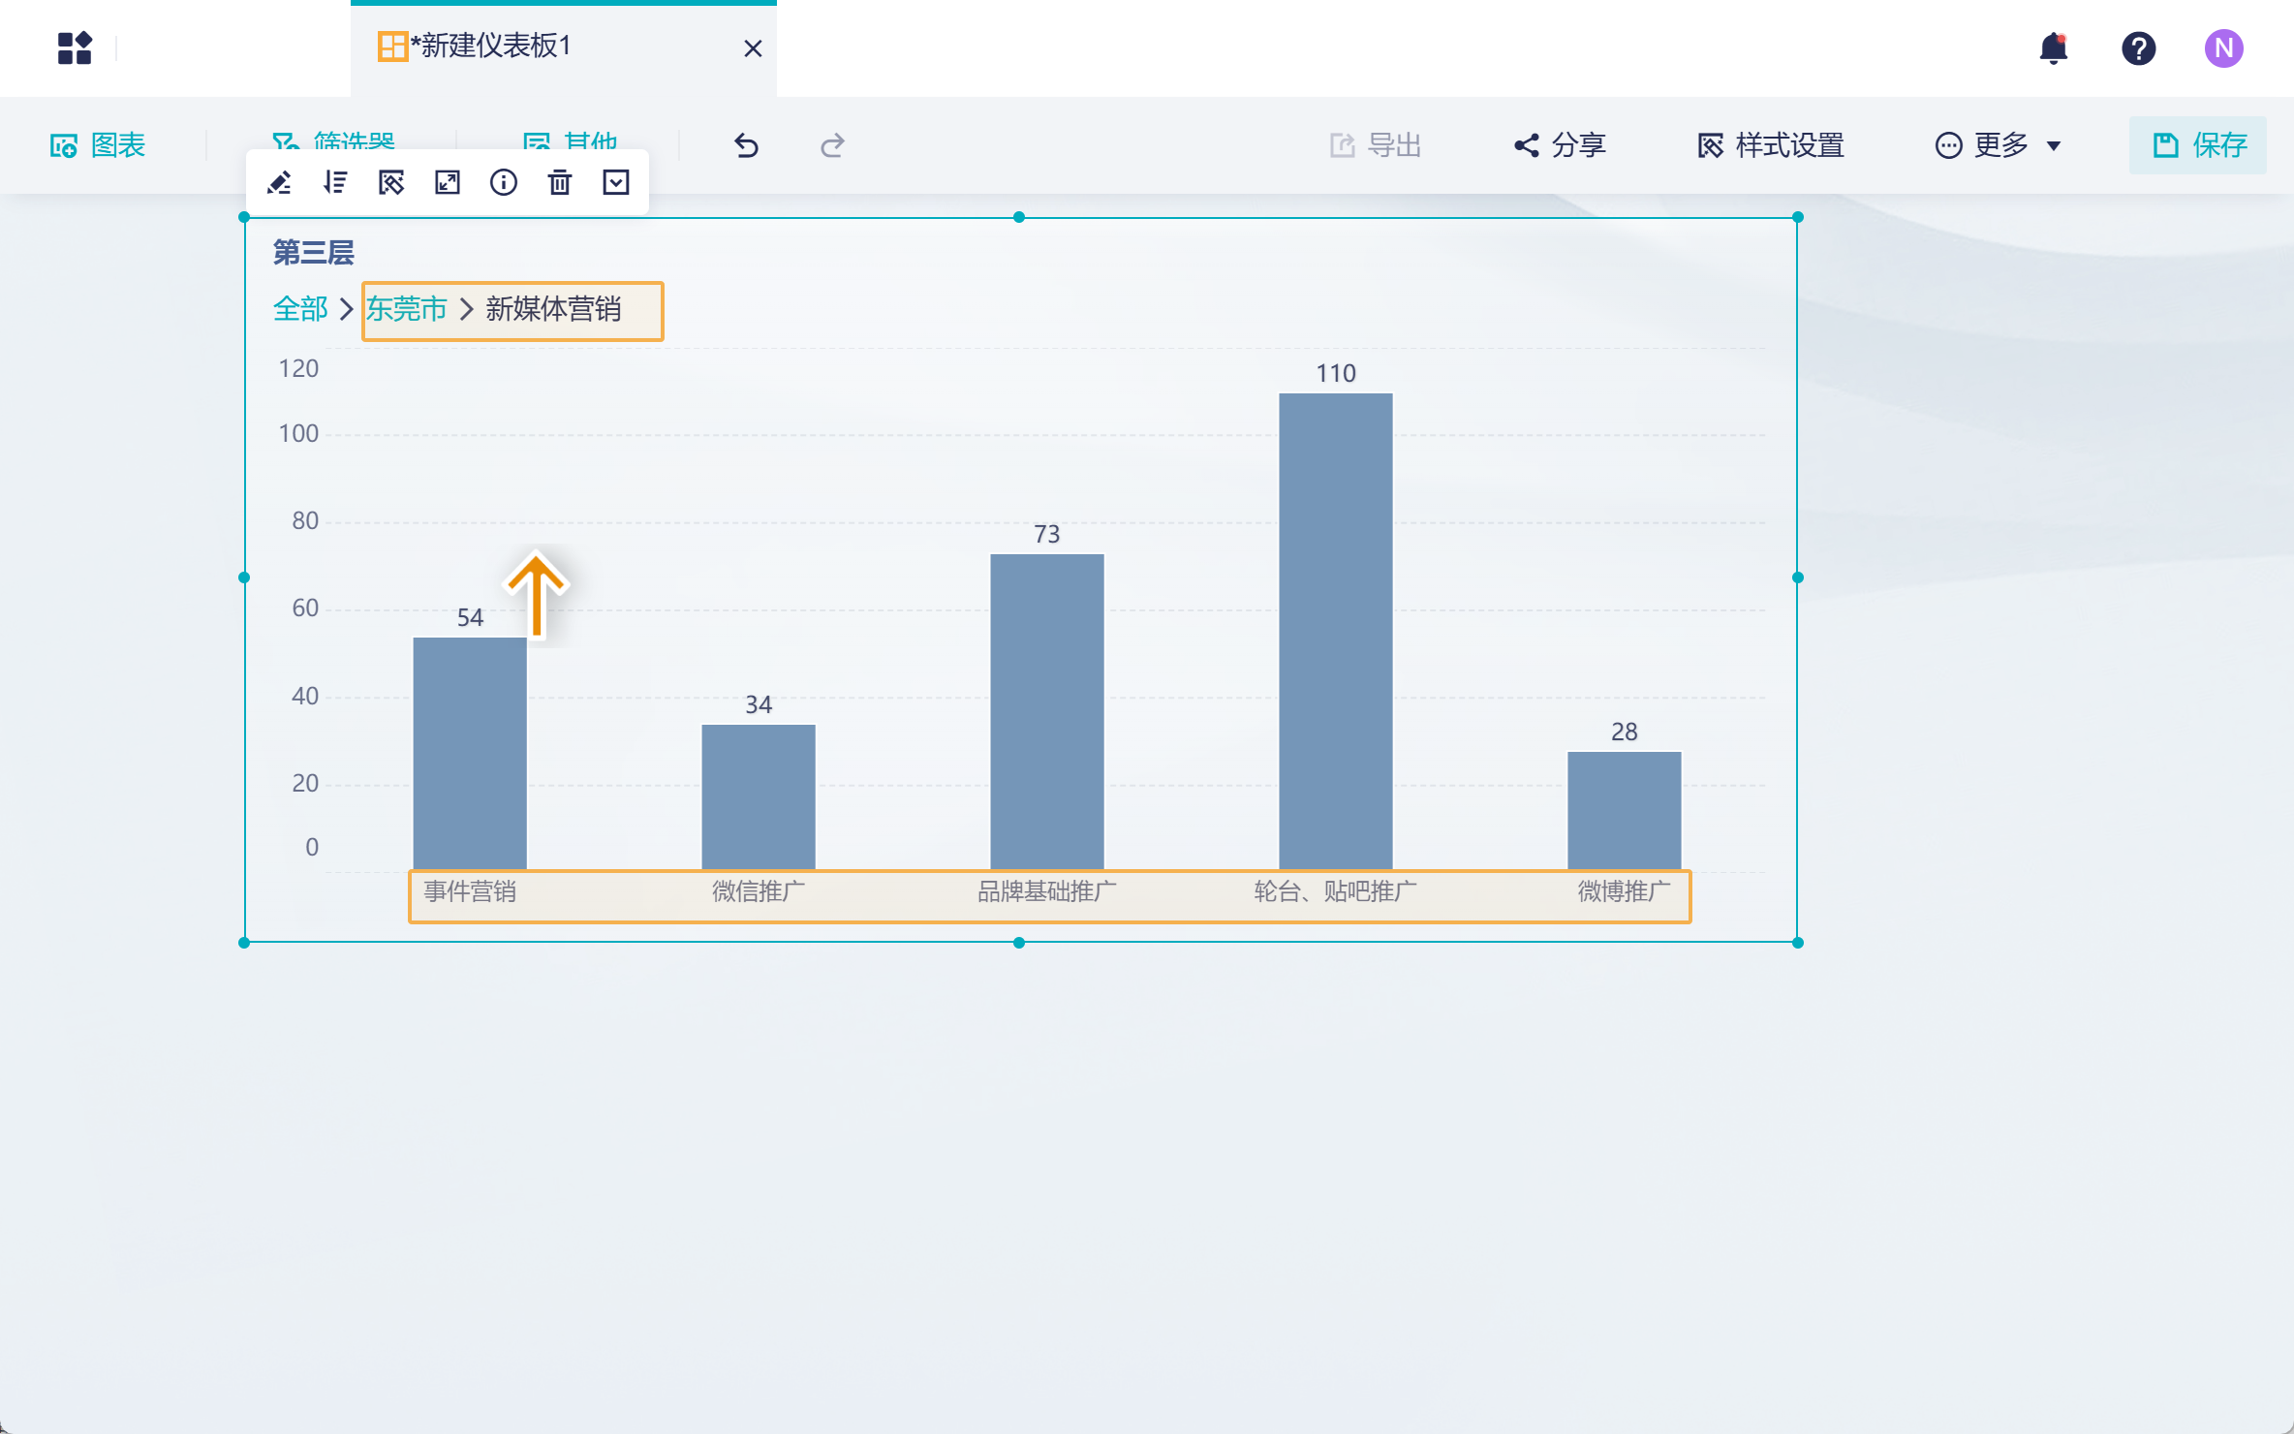Click the 分享 share button
The width and height of the screenshot is (2294, 1434).
pyautogui.click(x=1561, y=144)
